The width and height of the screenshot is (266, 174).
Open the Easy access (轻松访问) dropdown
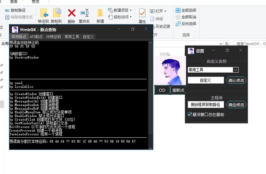click(120, 17)
